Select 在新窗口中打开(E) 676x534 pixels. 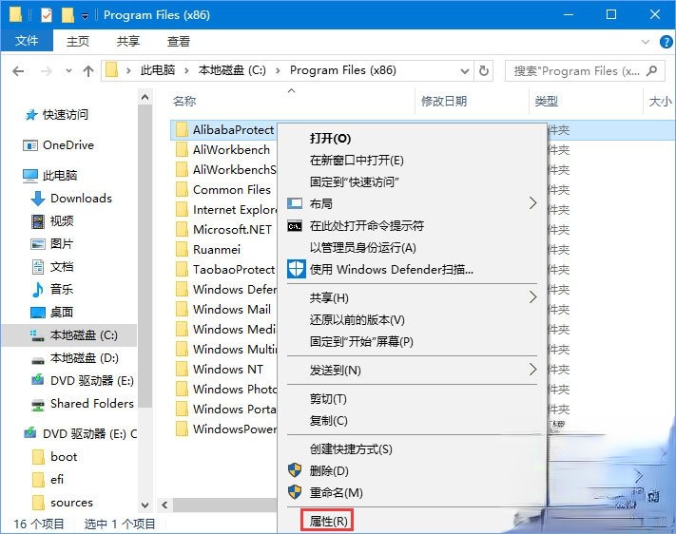357,161
